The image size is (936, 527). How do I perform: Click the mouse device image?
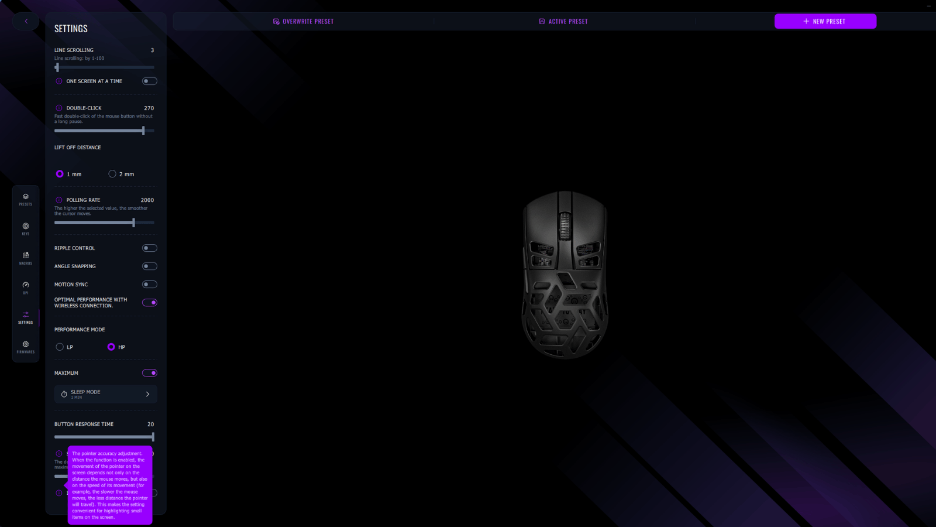click(x=565, y=274)
